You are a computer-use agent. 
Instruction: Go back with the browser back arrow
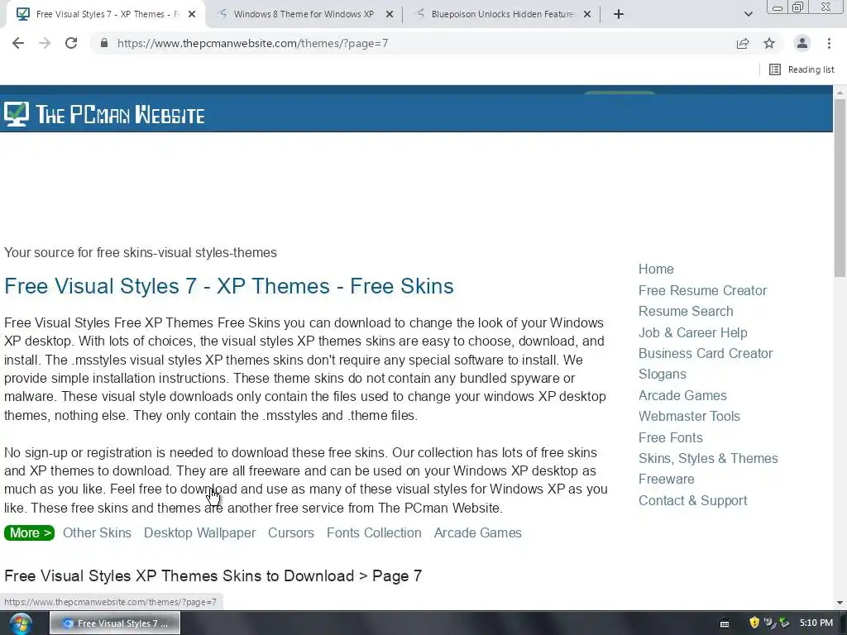coord(18,43)
